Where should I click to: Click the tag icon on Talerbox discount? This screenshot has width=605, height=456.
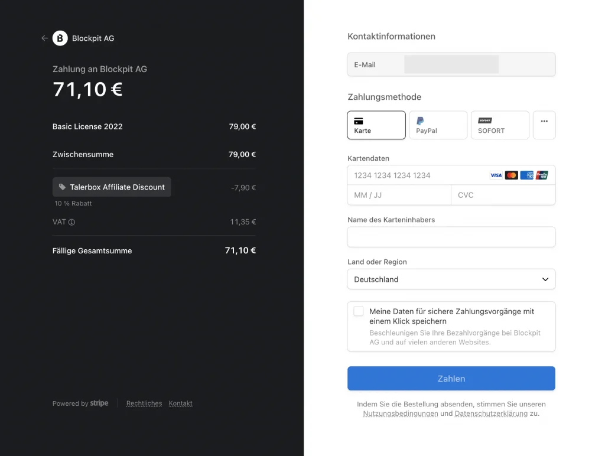(63, 187)
